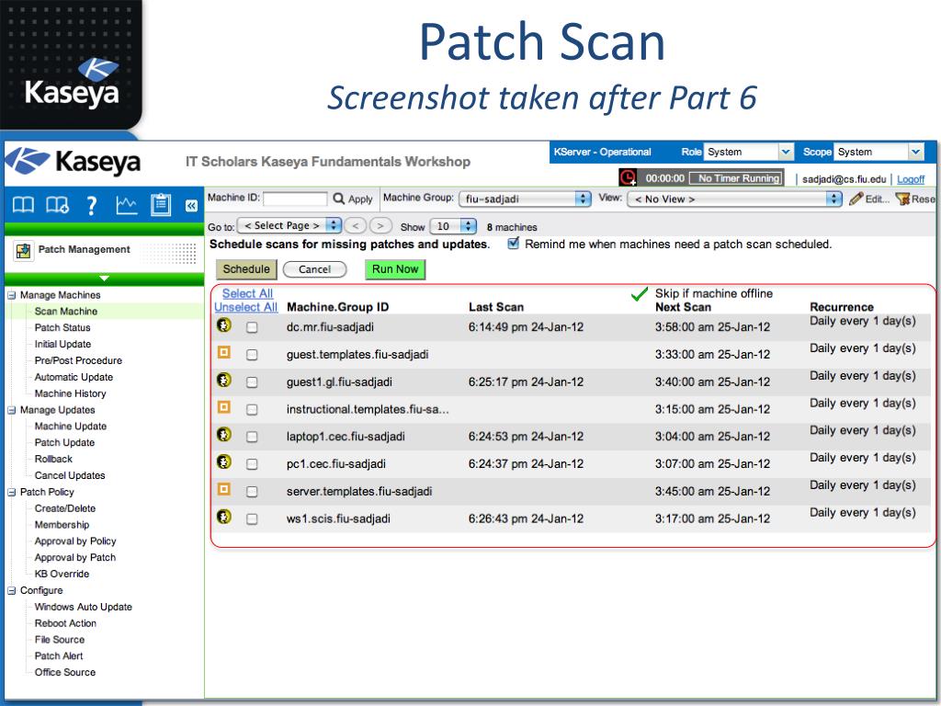Open Patch Status page

[62, 328]
